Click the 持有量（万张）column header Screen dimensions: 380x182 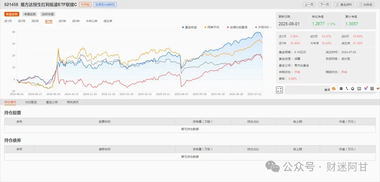203,149
